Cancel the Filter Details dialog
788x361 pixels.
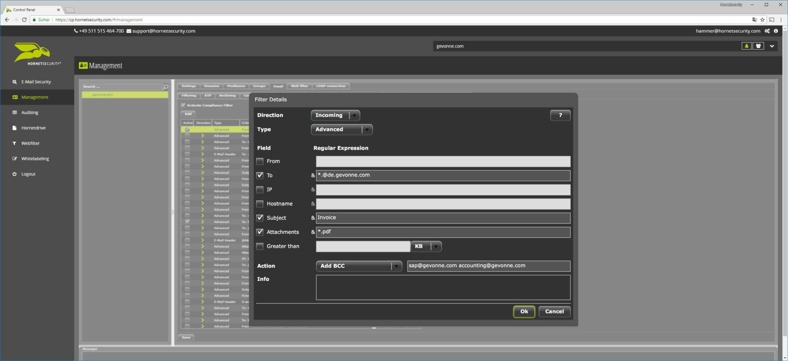[x=554, y=311]
